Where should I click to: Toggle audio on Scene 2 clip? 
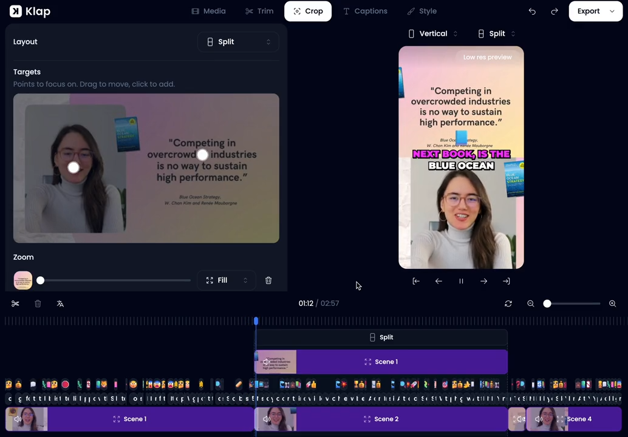267,419
